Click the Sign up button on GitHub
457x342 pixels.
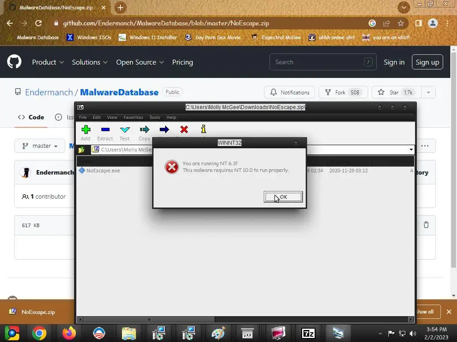427,62
